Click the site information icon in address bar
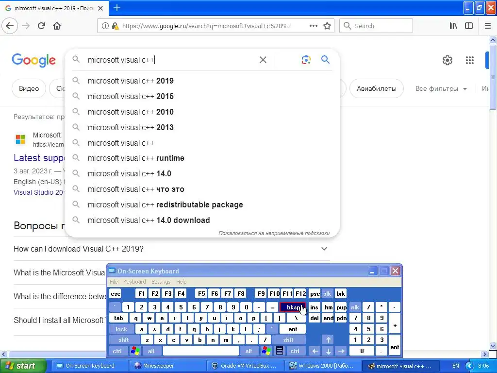 (105, 26)
